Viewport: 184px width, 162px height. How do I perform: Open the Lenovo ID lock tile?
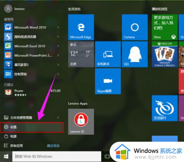[x=81, y=121]
